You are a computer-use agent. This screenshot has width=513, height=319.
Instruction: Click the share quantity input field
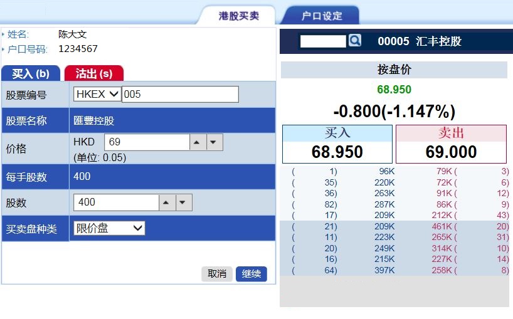(116, 202)
